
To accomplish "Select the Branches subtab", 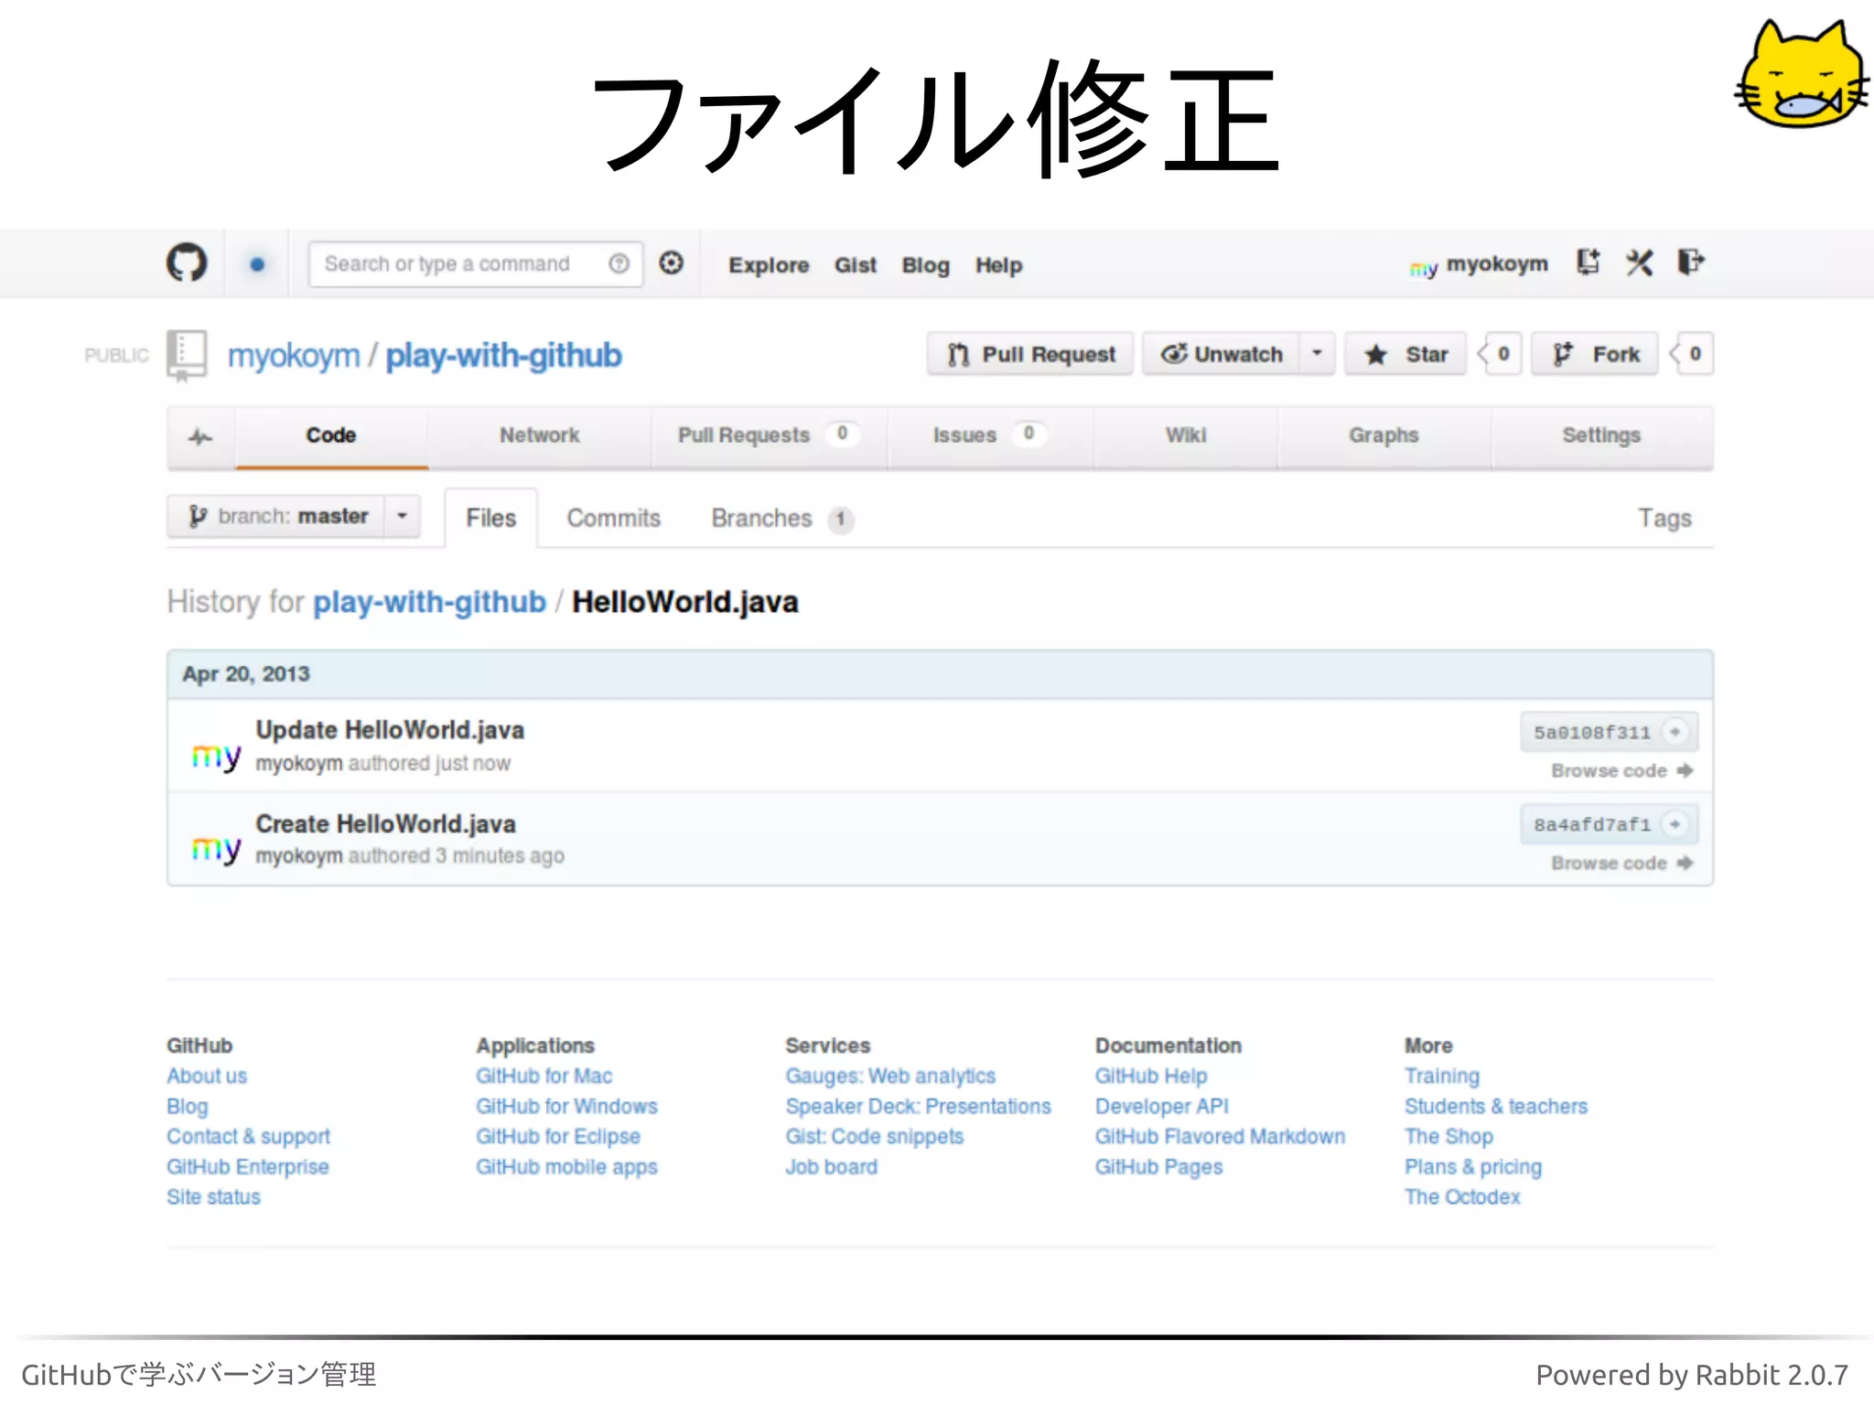I will click(782, 519).
